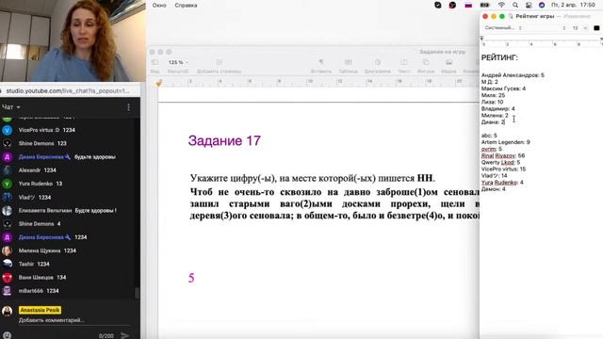The width and height of the screenshot is (603, 339).
Task: Open the Media (Медиа) toolbar icon
Action: (448, 62)
